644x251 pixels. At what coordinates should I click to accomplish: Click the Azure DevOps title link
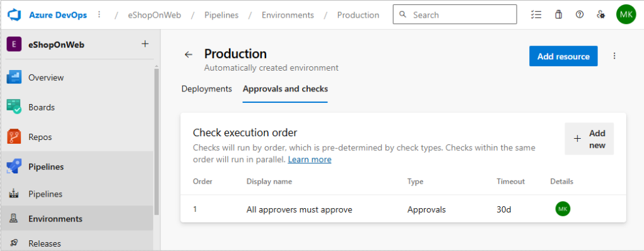pyautogui.click(x=58, y=15)
